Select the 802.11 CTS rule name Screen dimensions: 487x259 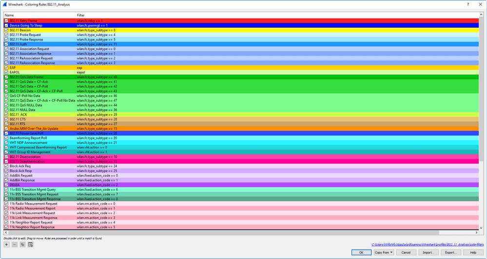coord(18,119)
